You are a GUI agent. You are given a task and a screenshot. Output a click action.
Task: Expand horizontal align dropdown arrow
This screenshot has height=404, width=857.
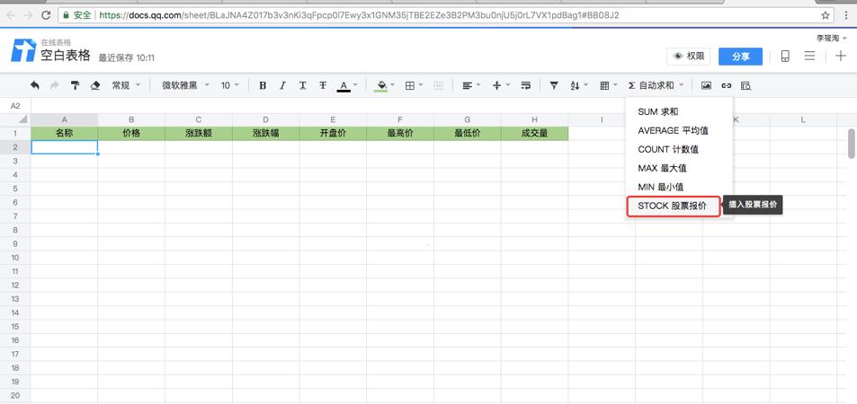tap(478, 85)
